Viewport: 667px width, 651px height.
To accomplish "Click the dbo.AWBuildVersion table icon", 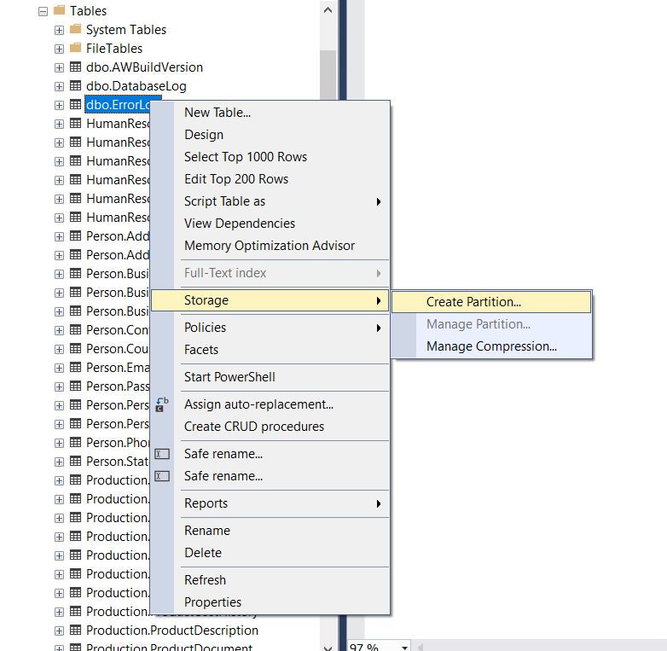I will tap(75, 67).
